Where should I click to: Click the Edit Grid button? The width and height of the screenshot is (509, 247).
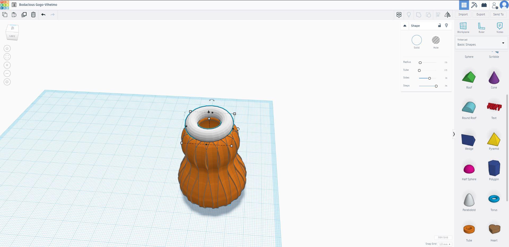443,237
